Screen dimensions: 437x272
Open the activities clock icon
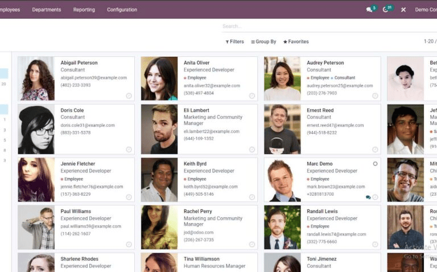click(x=385, y=10)
